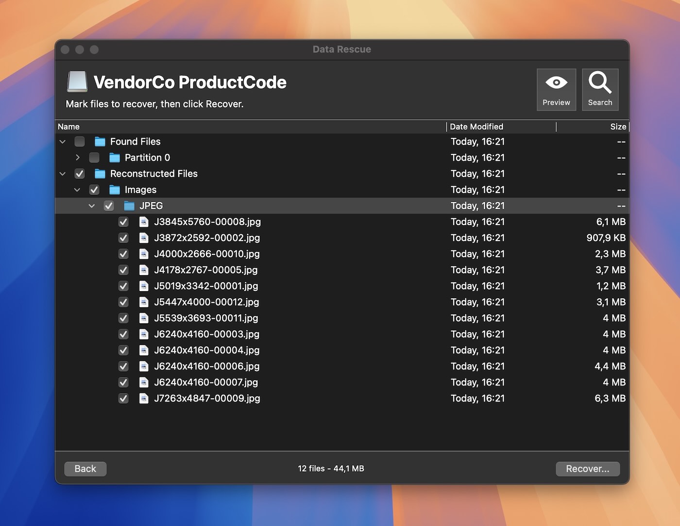Expand the Partition 0 folder

point(77,158)
